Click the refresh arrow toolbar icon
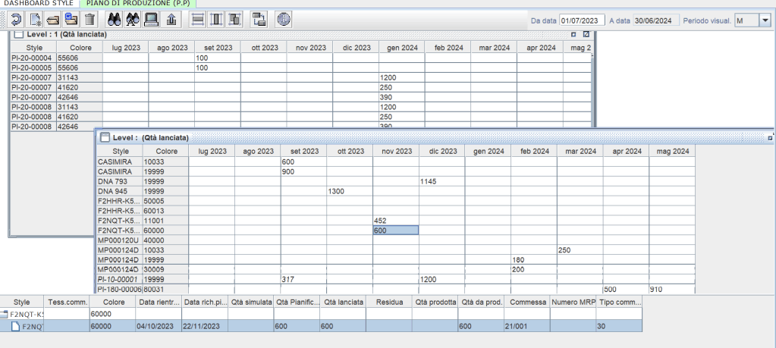Screen dimensions: 776x348 16,20
